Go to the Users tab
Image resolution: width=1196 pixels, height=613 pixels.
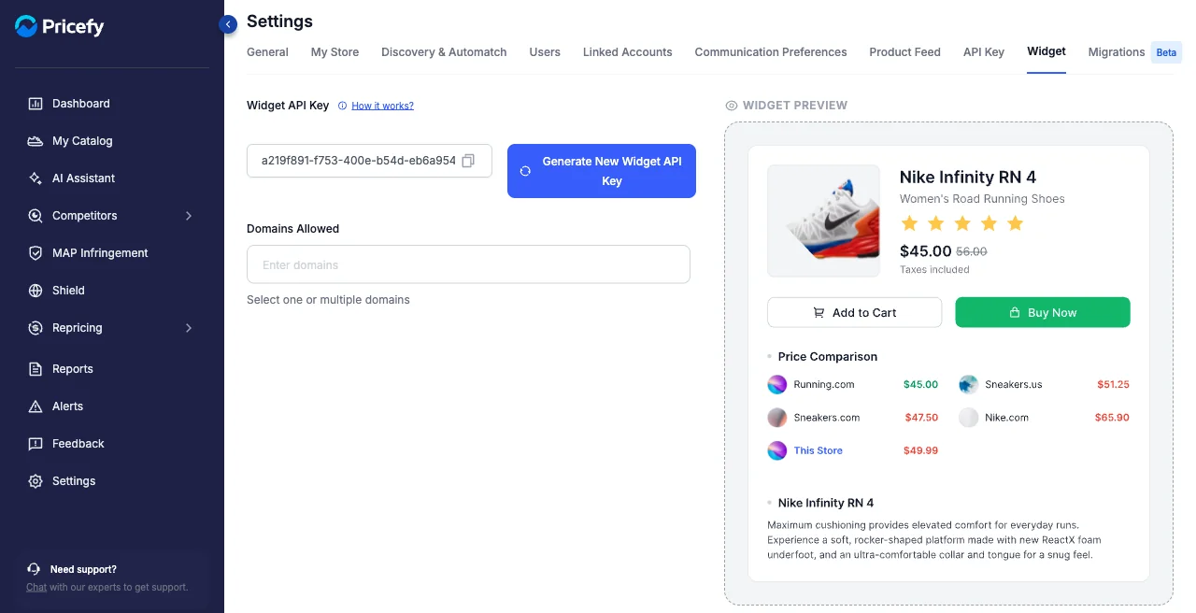(x=545, y=52)
